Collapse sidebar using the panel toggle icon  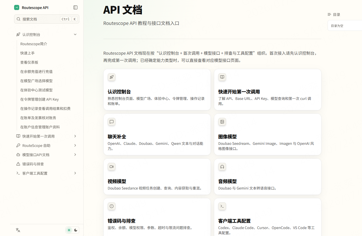75,7
